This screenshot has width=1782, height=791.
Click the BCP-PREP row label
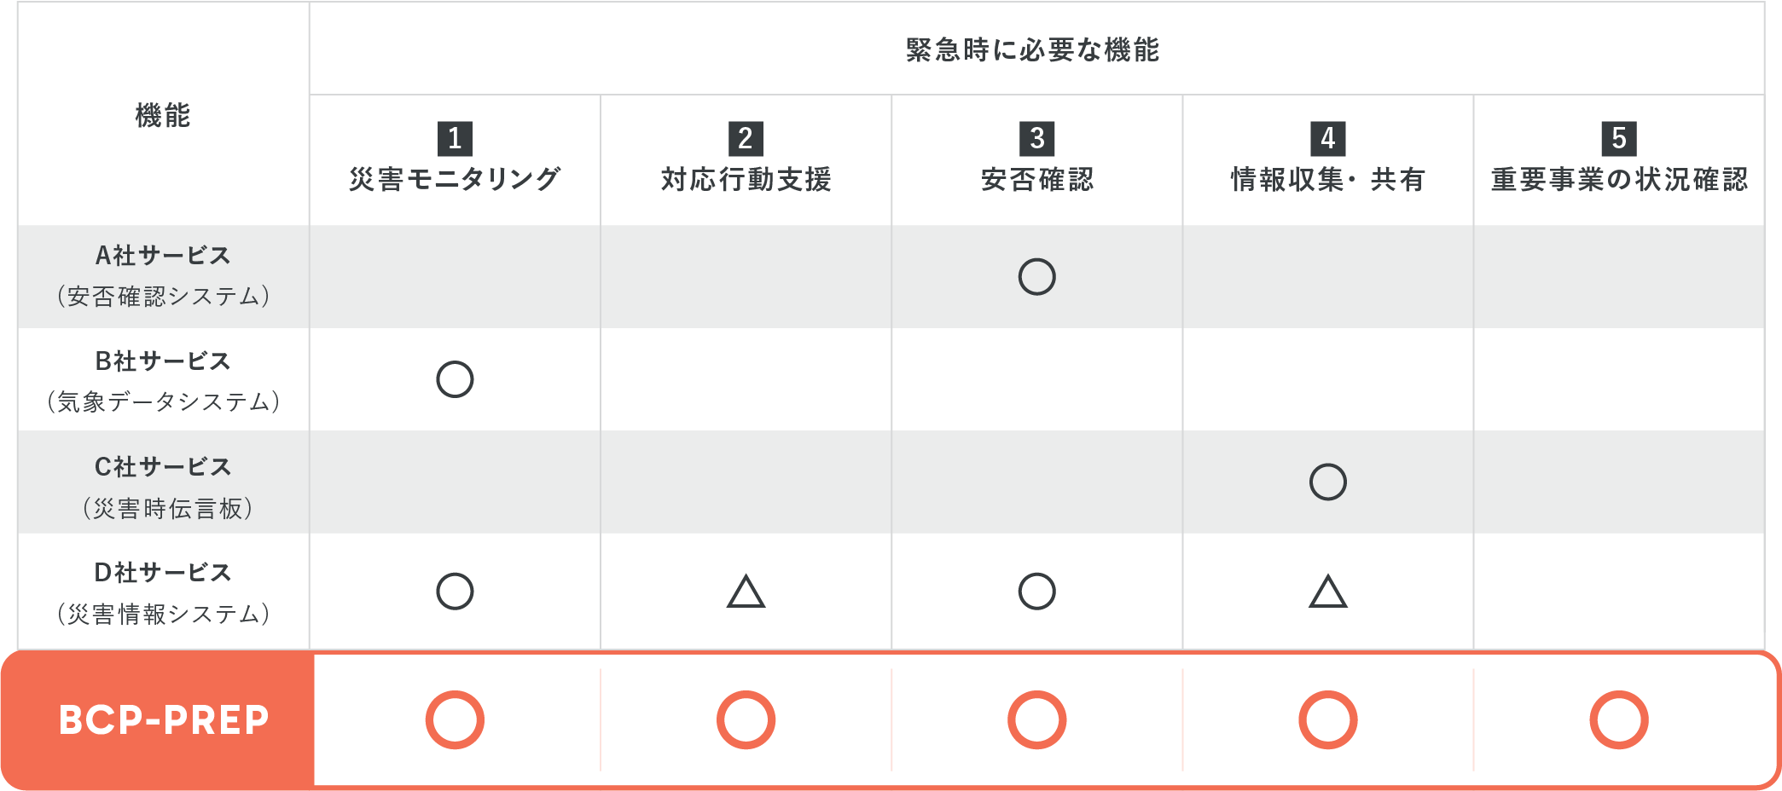point(163,720)
